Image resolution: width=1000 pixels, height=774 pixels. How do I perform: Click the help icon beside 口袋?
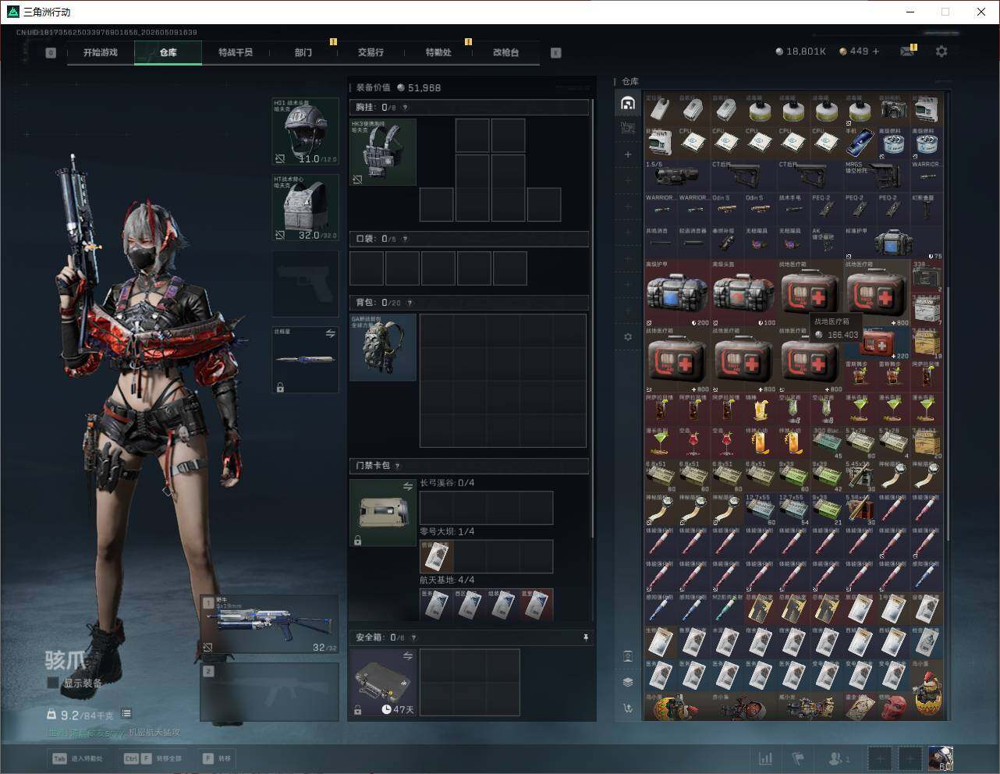pyautogui.click(x=404, y=239)
